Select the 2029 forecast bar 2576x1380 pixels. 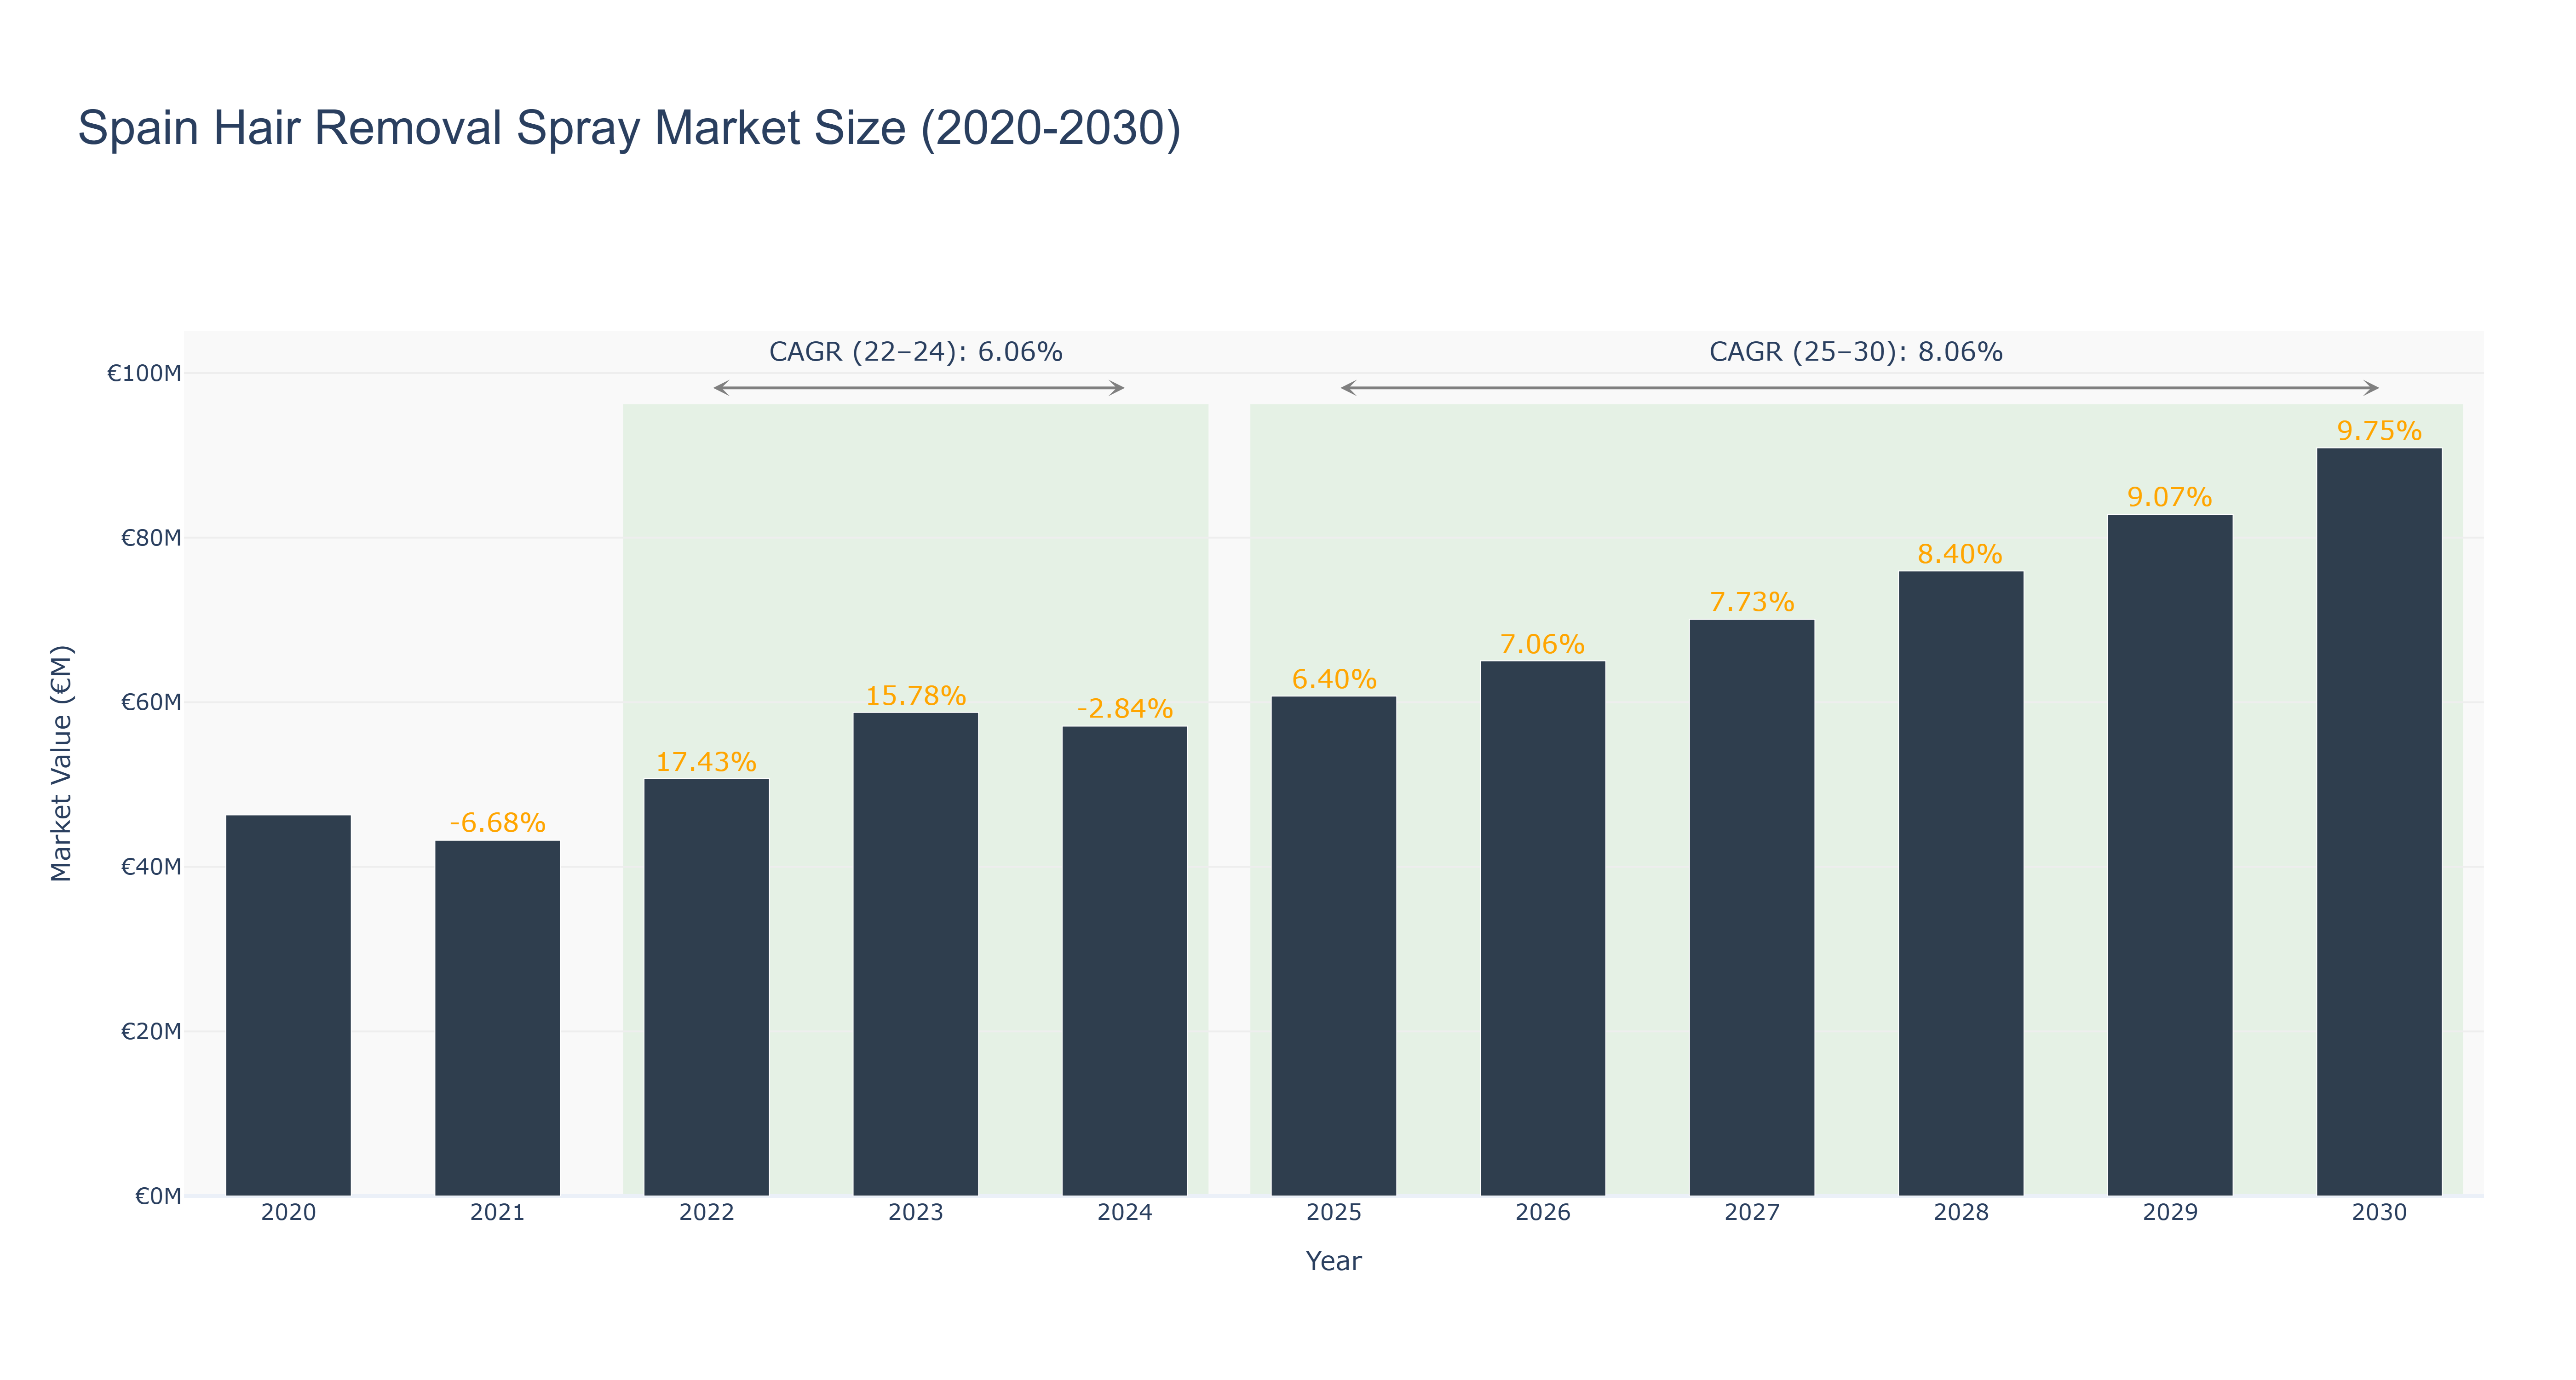click(2169, 855)
